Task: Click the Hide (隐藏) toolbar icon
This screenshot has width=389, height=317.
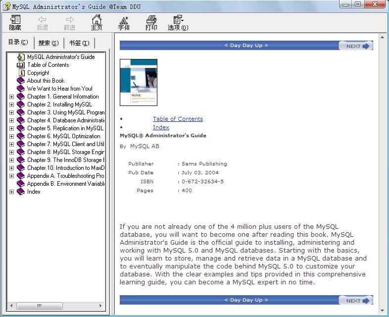Action: pyautogui.click(x=15, y=22)
